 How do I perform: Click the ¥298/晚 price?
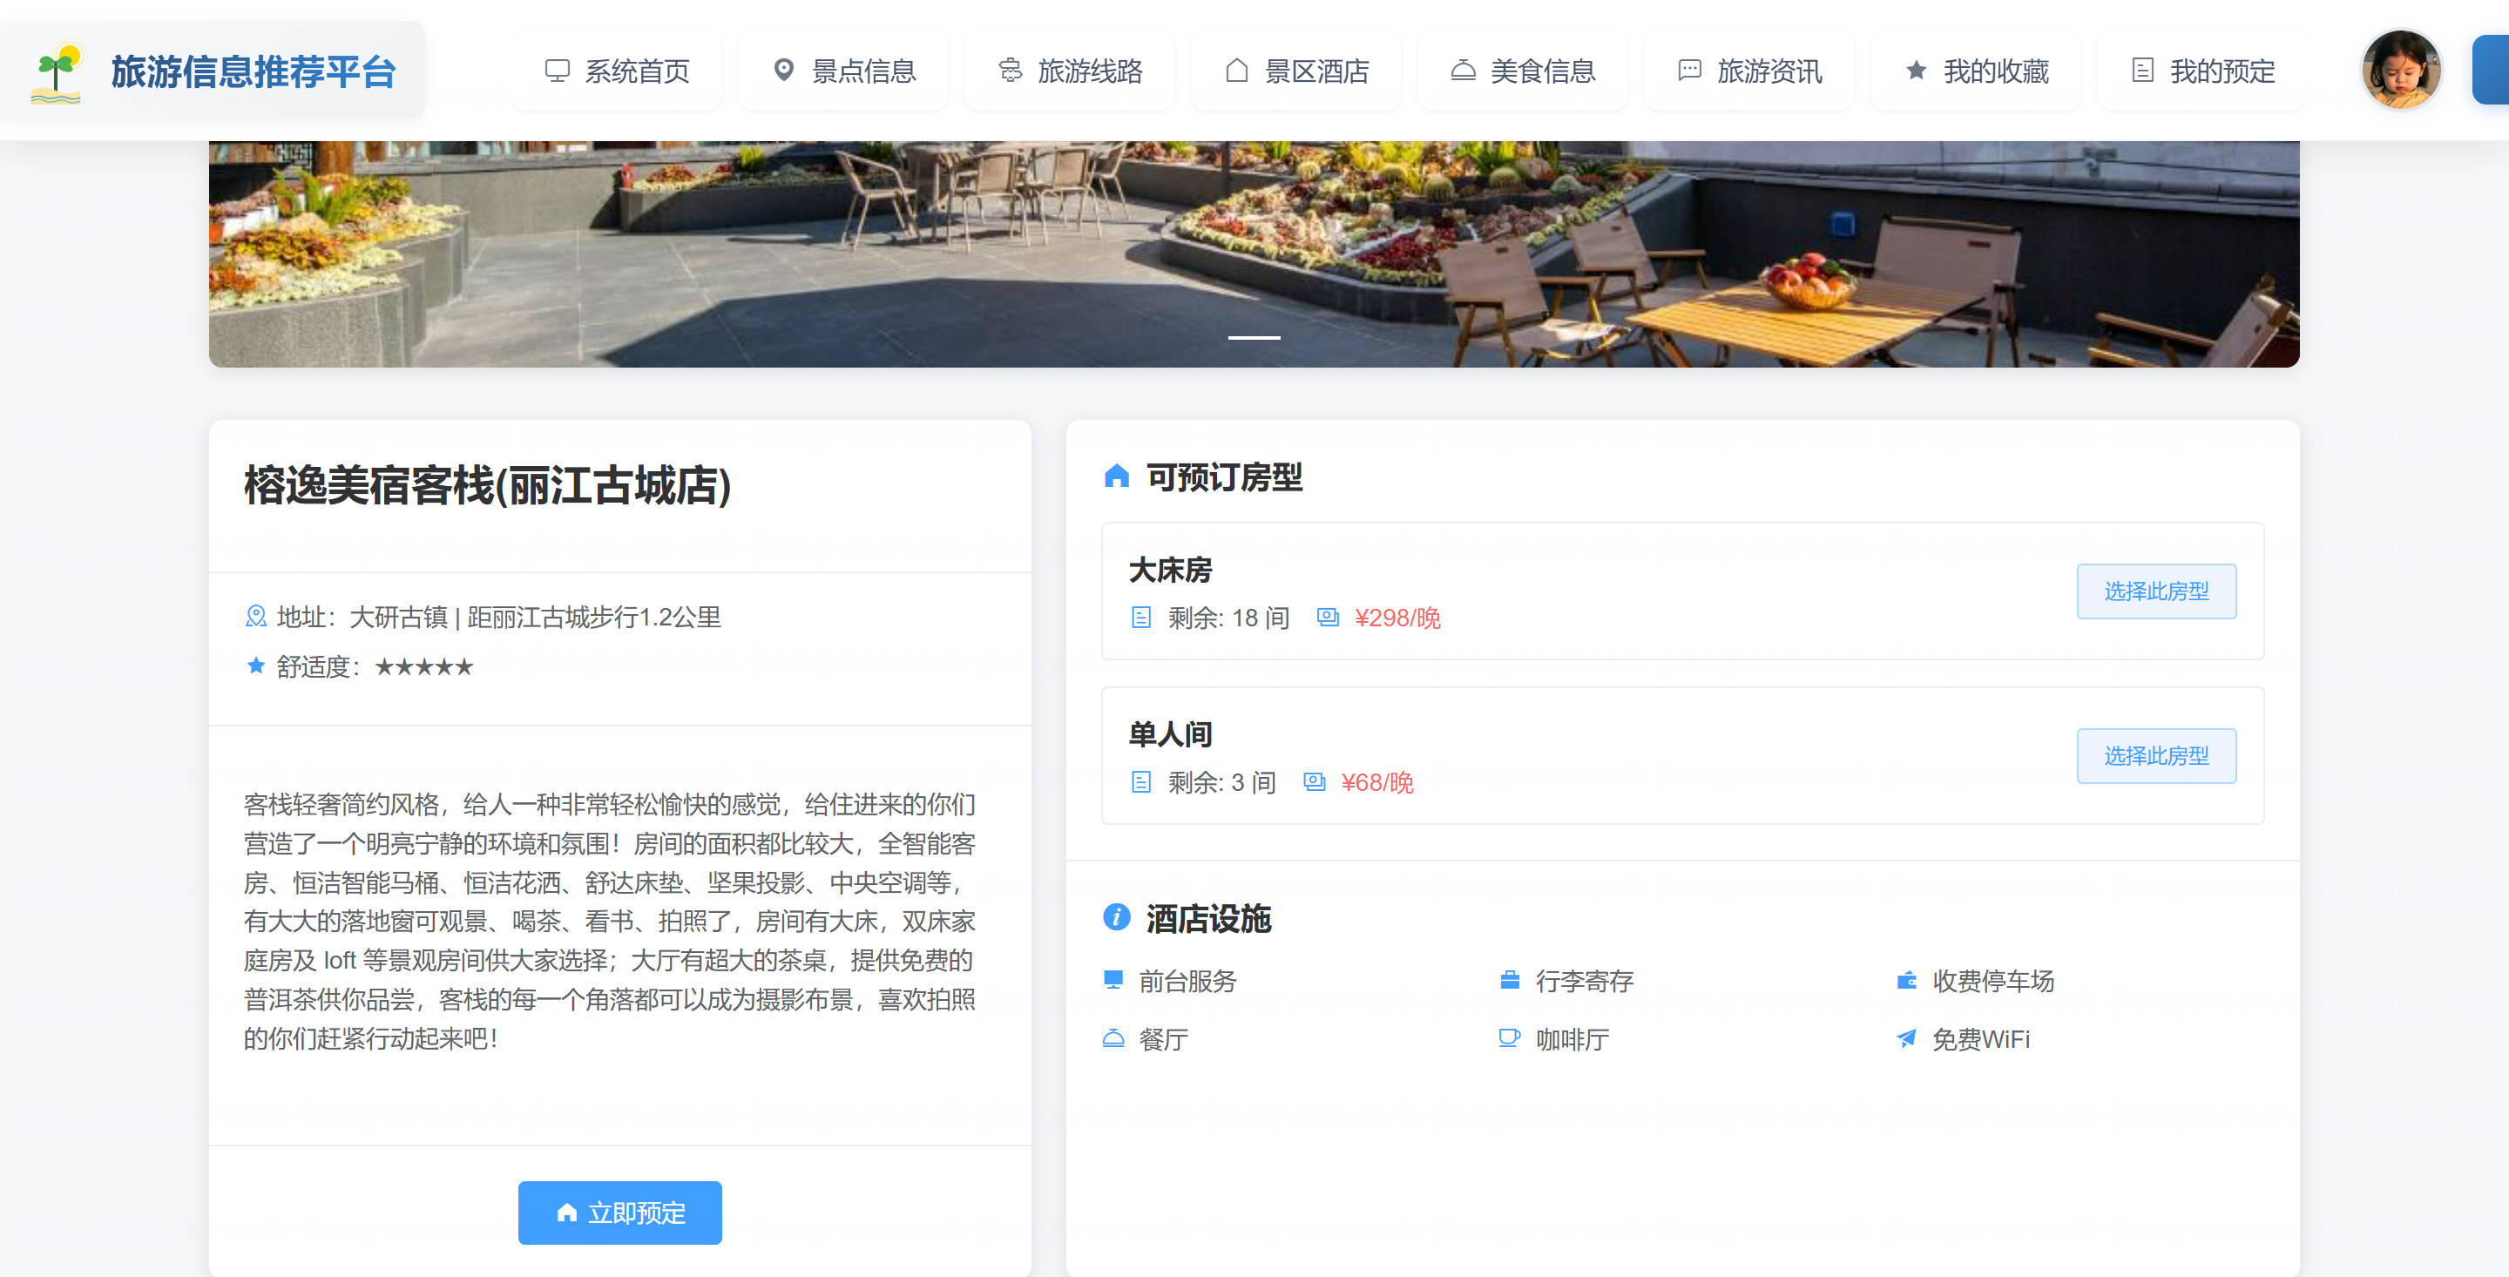(1397, 618)
